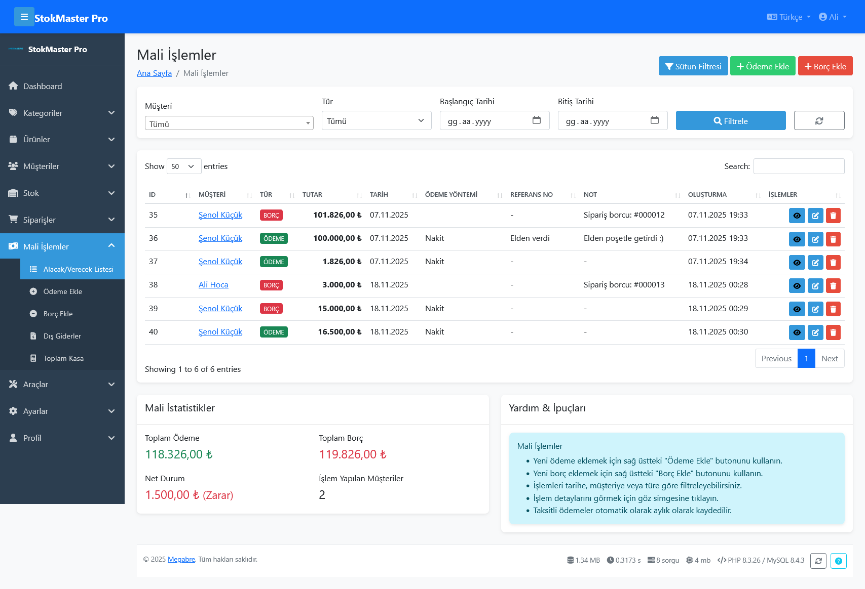This screenshot has height=589, width=865.
Task: Edit transaction 36 using the pencil icon
Action: click(815, 239)
